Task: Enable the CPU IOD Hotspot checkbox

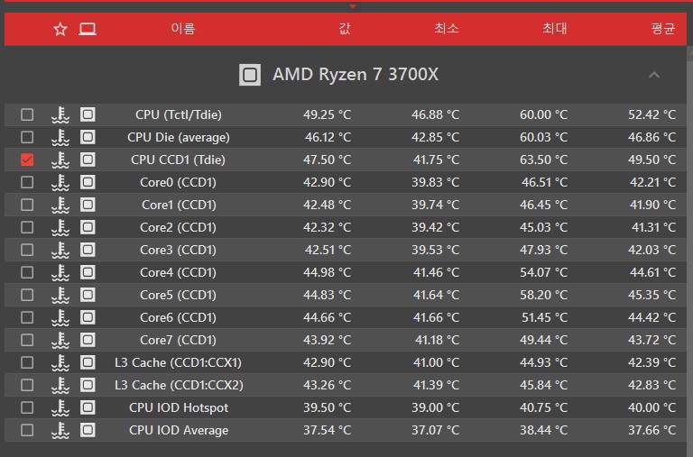Action: [x=27, y=407]
